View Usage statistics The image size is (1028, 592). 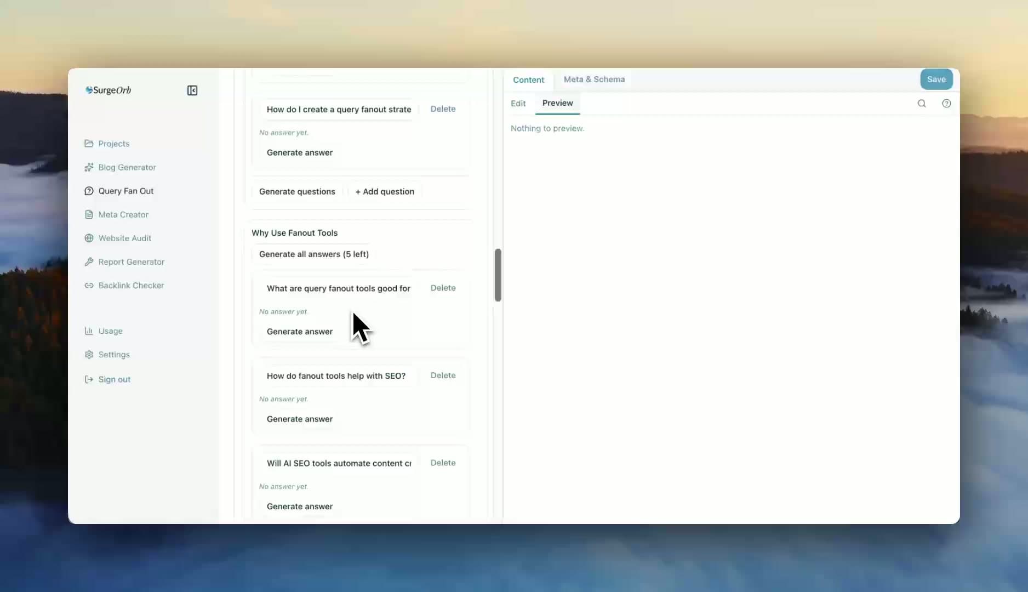110,331
